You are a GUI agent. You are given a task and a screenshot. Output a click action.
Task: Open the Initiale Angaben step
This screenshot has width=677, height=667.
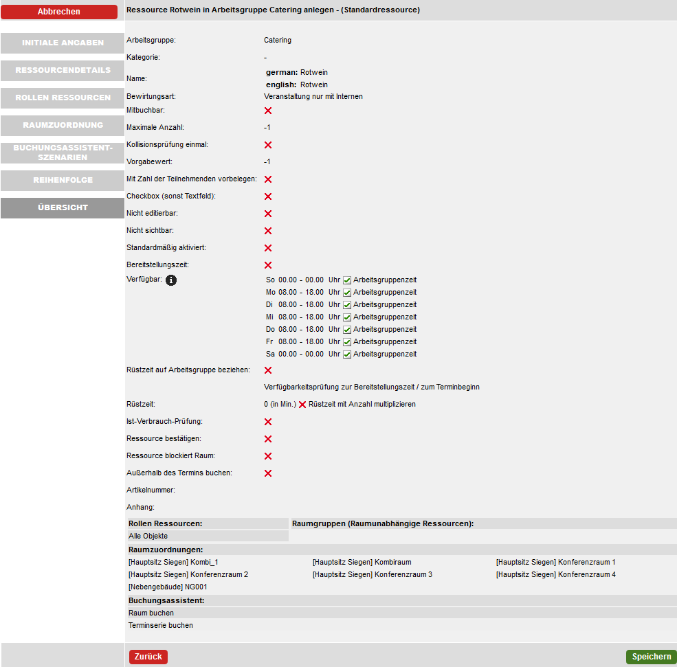[63, 43]
